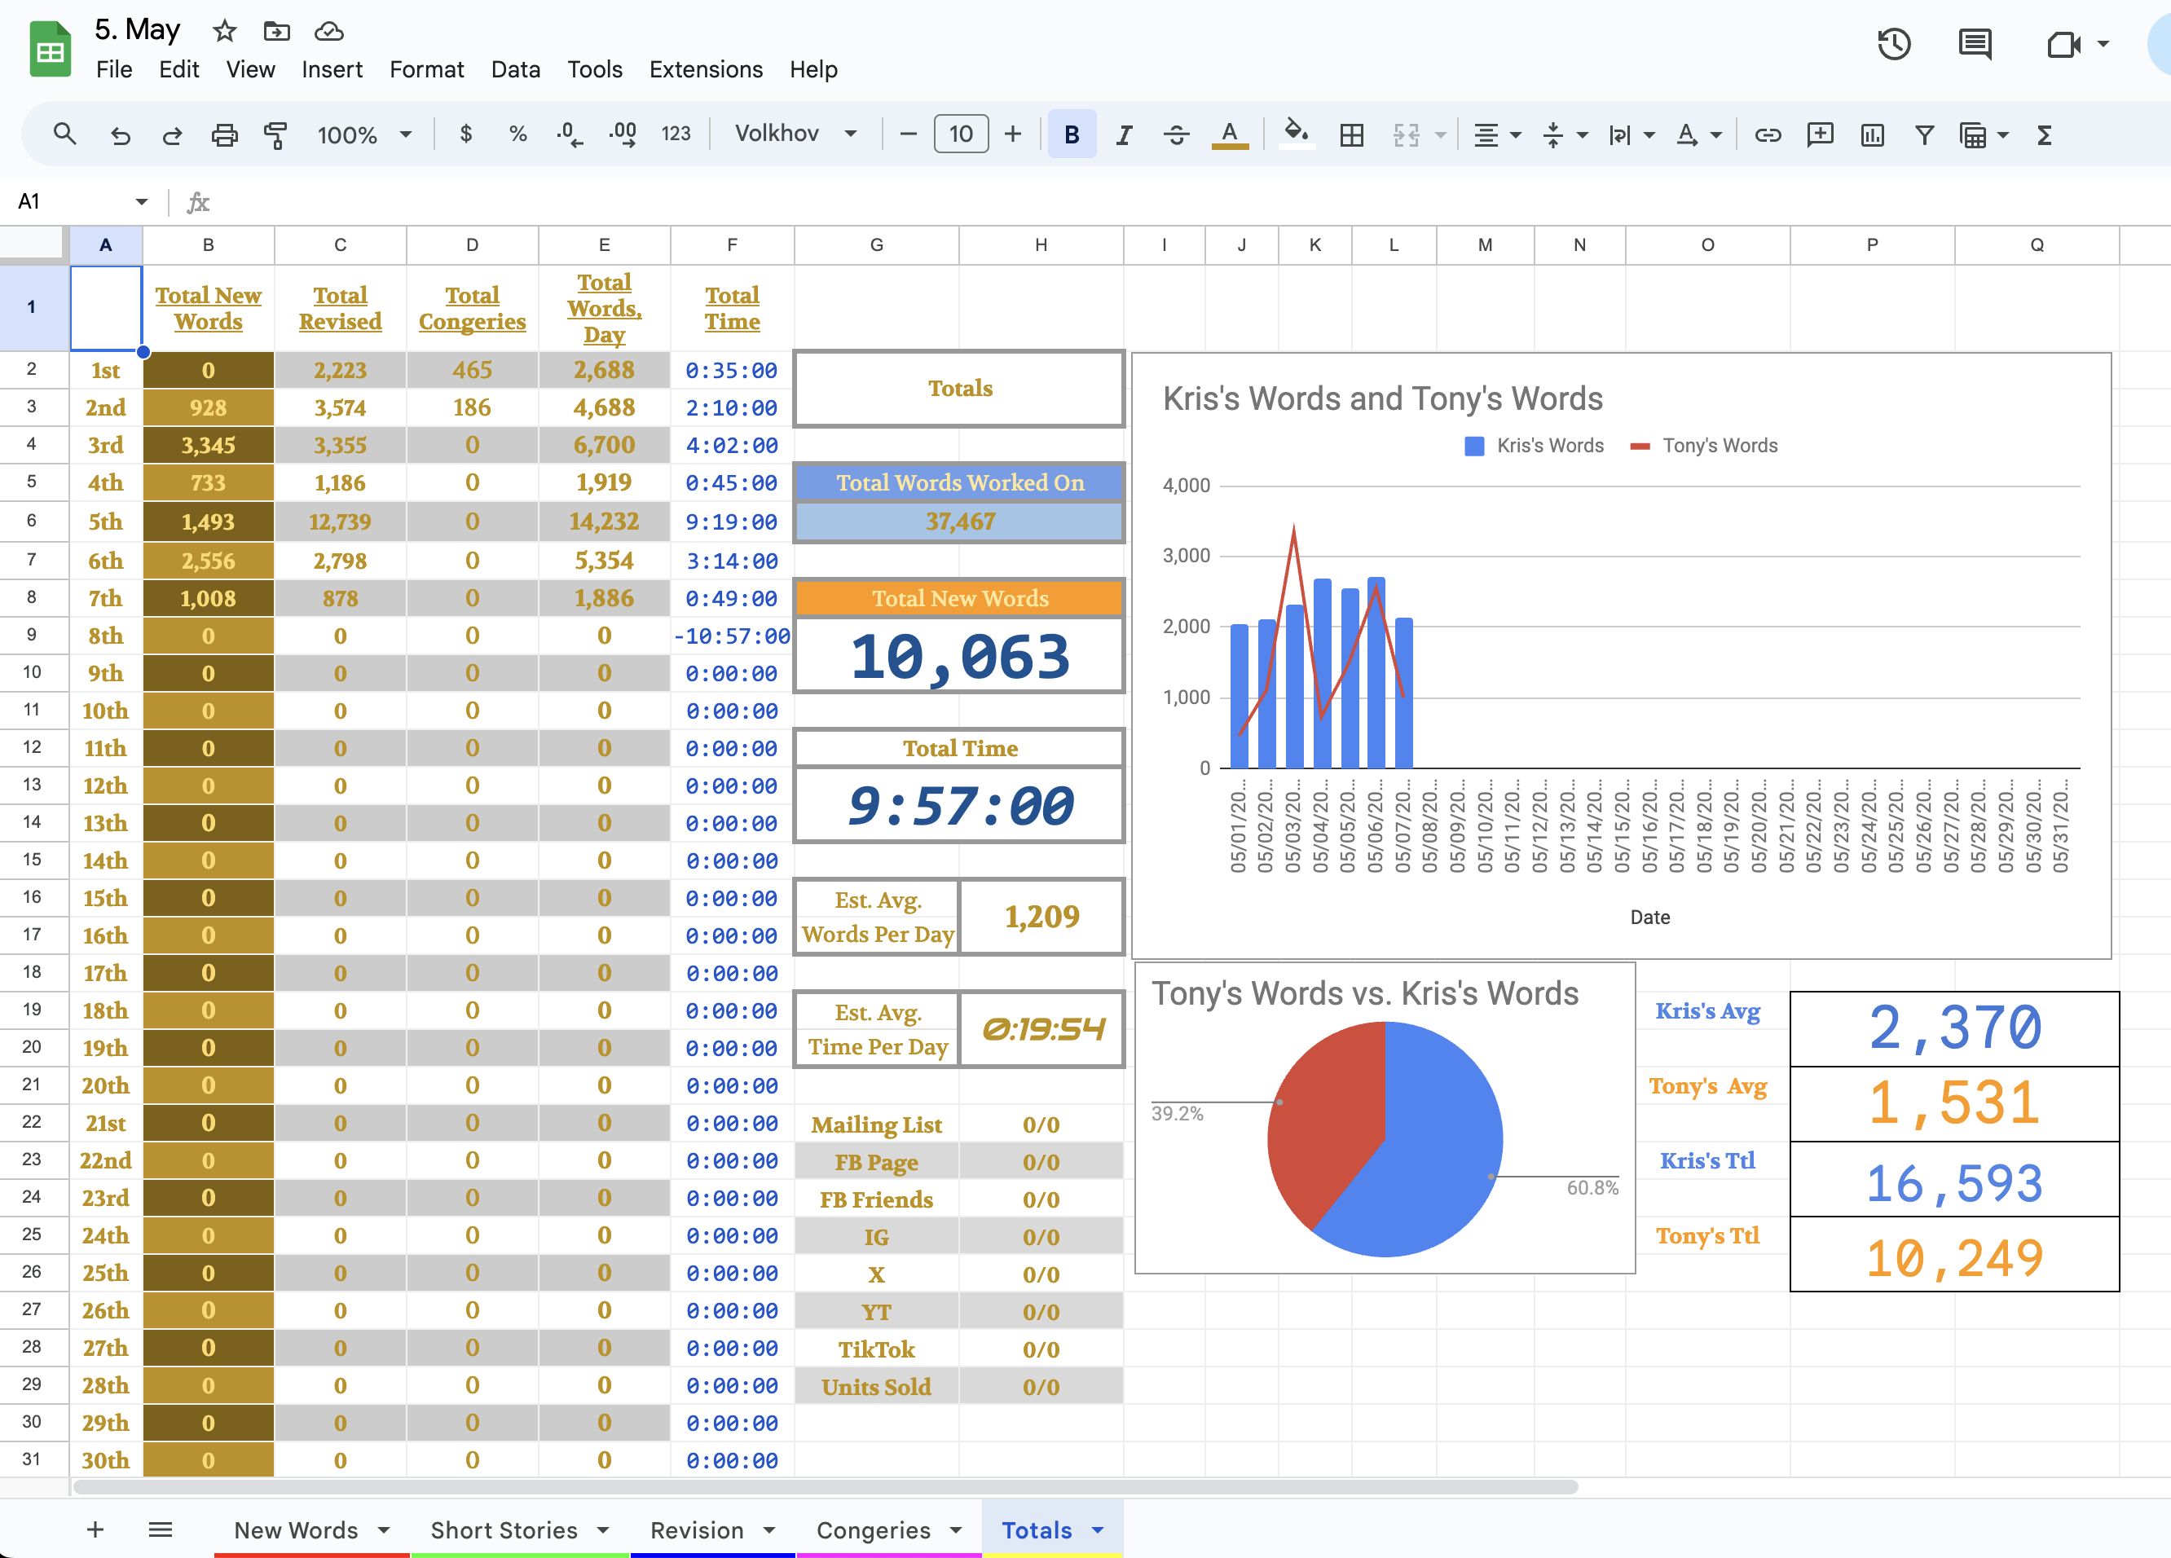Screen dimensions: 2171x1558
Task: Click the paint format roller icon
Action: coord(275,135)
